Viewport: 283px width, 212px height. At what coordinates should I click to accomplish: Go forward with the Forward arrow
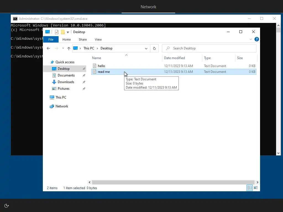[x=56, y=48]
